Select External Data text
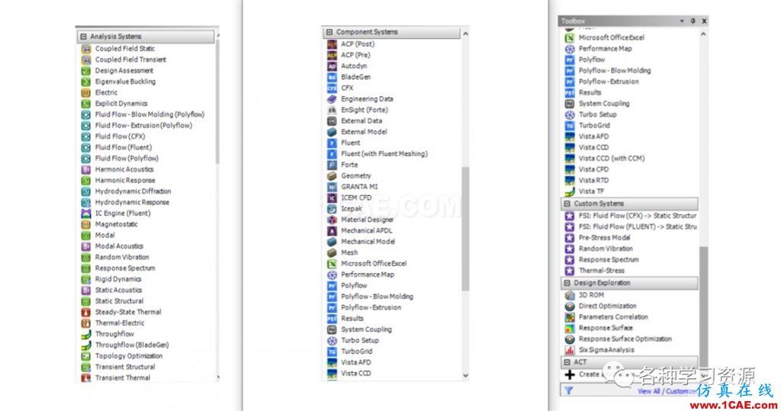The height and width of the screenshot is (411, 781). pyautogui.click(x=362, y=121)
